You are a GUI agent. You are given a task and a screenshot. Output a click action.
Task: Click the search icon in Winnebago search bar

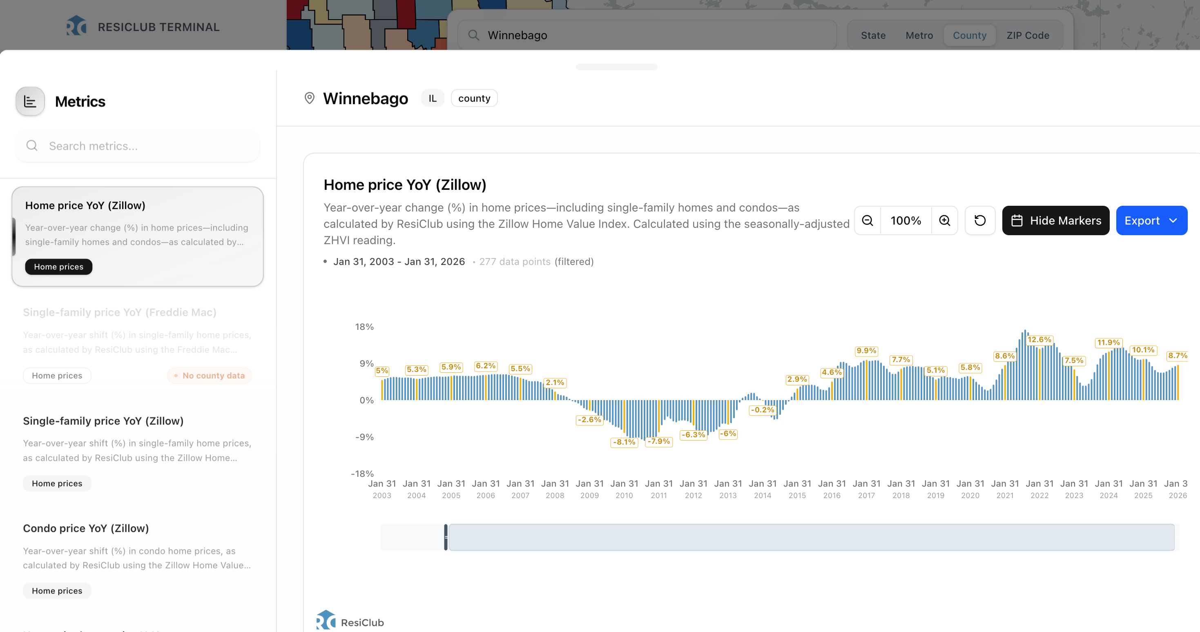[474, 36]
